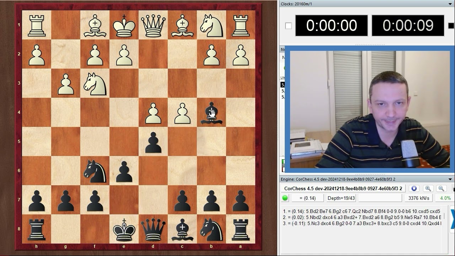Zoom out the engine output text
Image resolution: width=455 pixels, height=256 pixels.
click(x=441, y=188)
